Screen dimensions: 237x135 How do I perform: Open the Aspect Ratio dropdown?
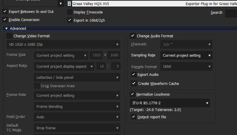click(x=64, y=66)
